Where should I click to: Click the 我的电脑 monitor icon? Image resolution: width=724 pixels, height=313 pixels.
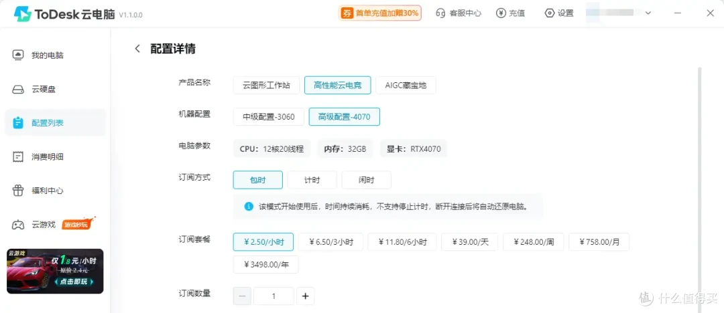pyautogui.click(x=18, y=56)
